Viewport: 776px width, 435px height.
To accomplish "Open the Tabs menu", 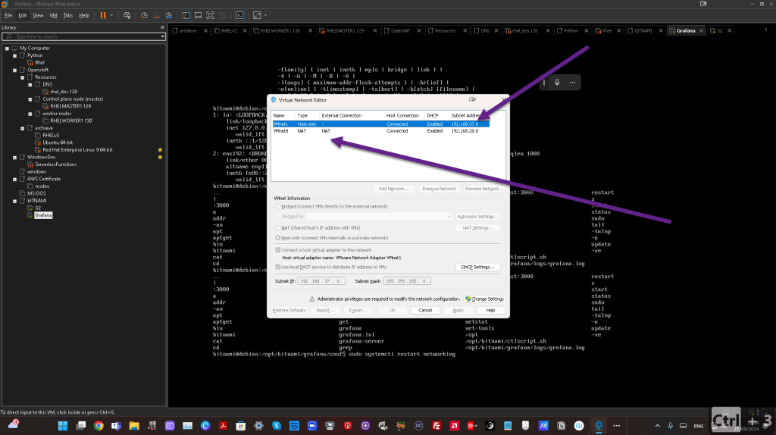I will click(x=67, y=15).
